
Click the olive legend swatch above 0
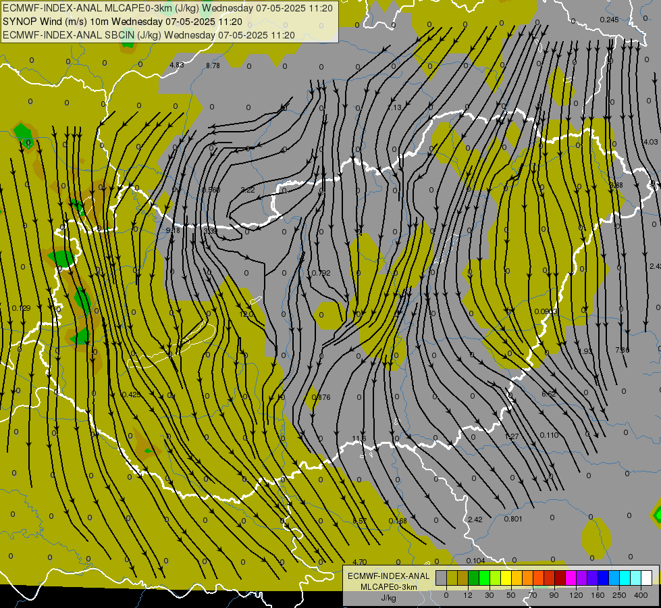tap(452, 578)
